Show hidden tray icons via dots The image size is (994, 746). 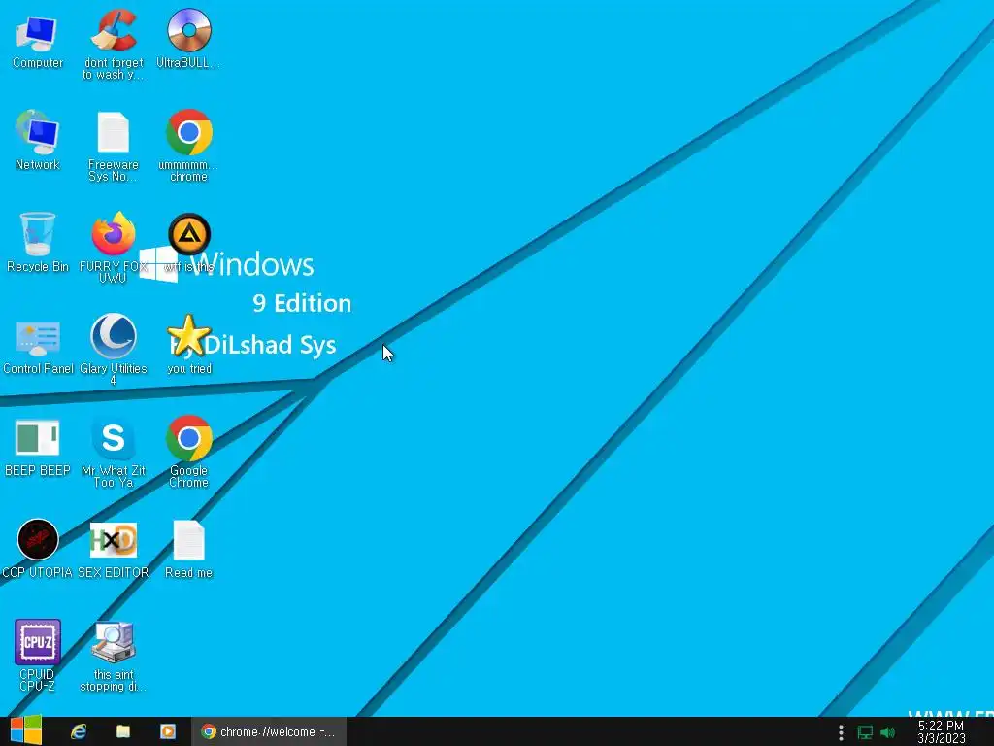click(841, 732)
